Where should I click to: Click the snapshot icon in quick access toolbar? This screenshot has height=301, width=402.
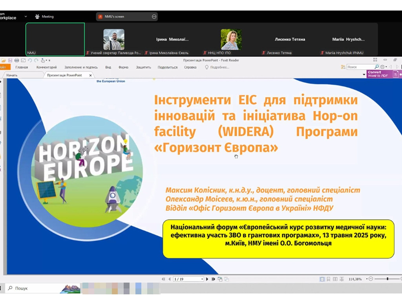click(x=23, y=60)
